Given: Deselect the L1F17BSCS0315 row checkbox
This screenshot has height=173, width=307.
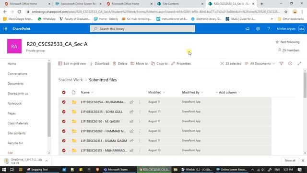Looking at the screenshot, I should 64,150.
